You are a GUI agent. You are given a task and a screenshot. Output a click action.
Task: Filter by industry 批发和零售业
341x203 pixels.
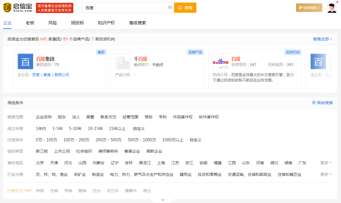pyautogui.click(x=210, y=174)
